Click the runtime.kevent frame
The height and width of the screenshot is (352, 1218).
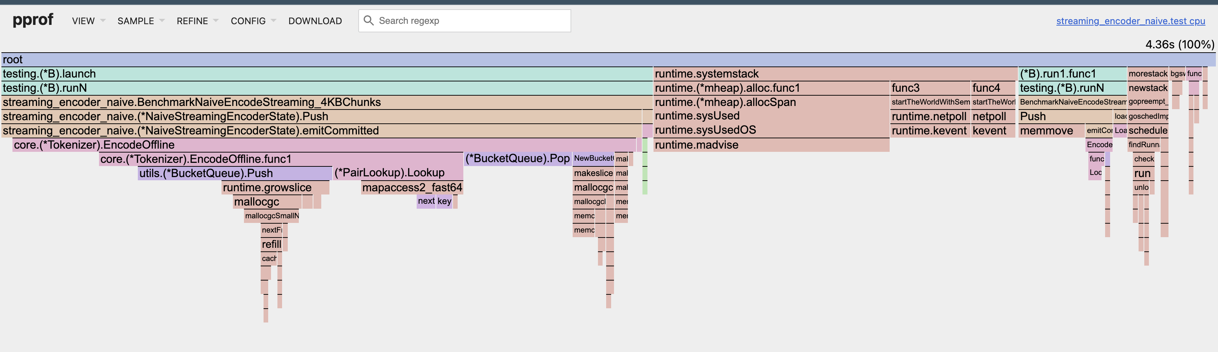click(929, 131)
